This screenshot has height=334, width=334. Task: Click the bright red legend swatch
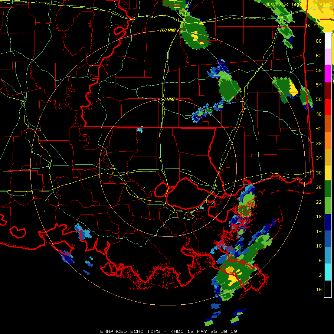[x=328, y=107]
